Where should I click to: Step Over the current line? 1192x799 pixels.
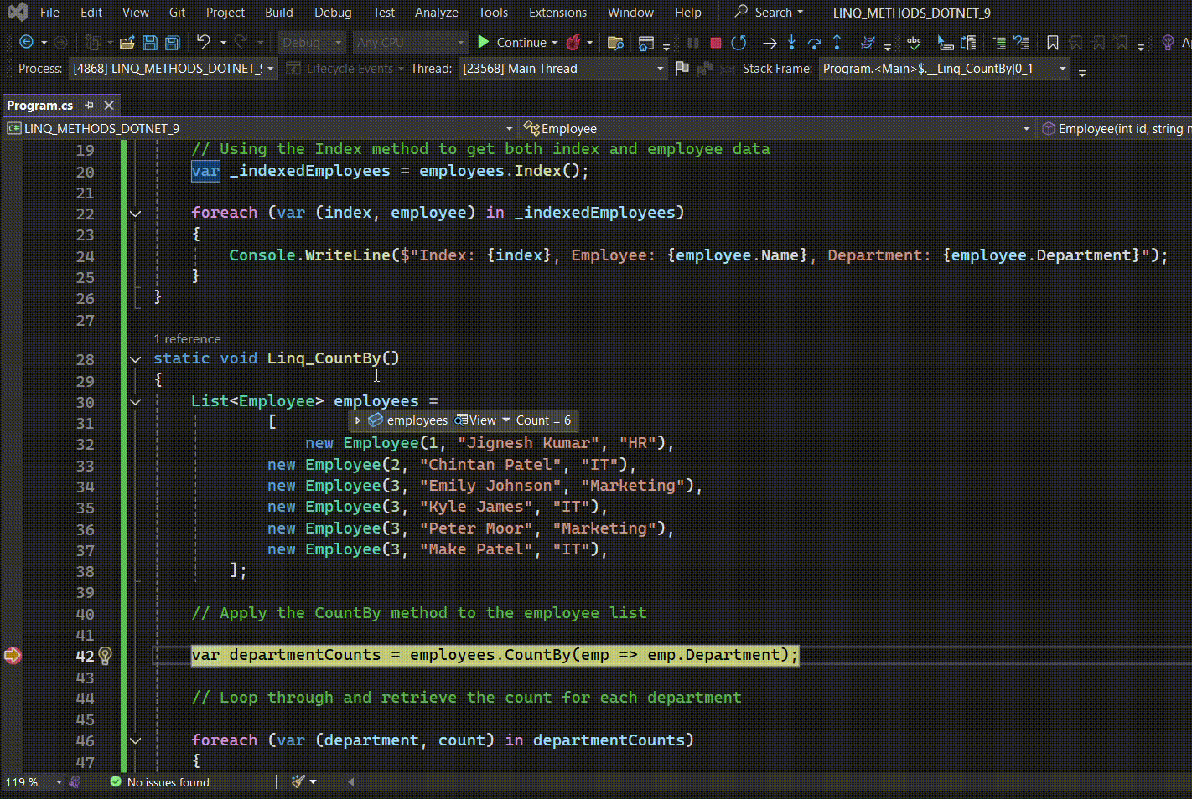[814, 42]
